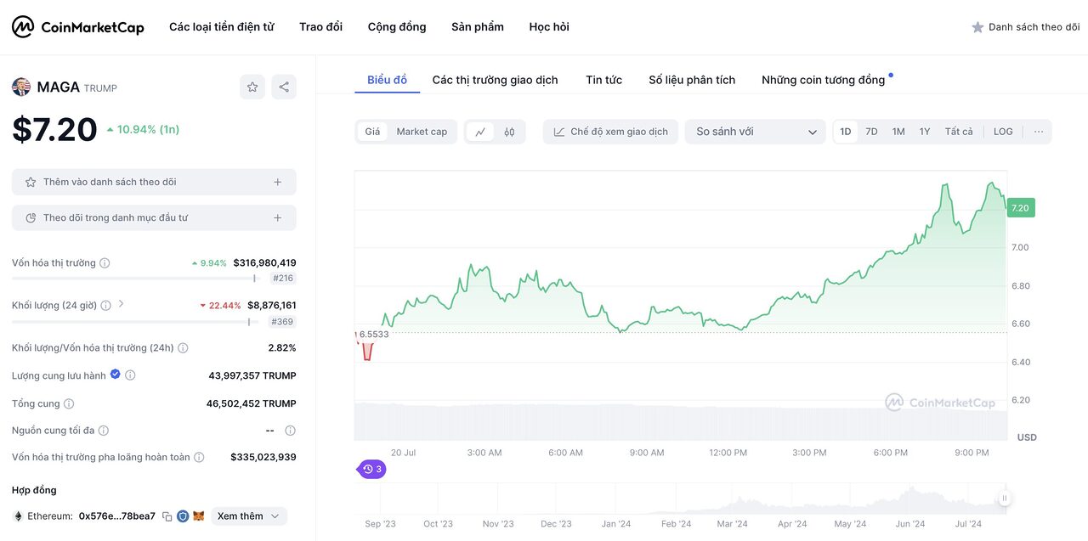Set chart range to 1D
Screen dimensions: 1088x541
846,132
